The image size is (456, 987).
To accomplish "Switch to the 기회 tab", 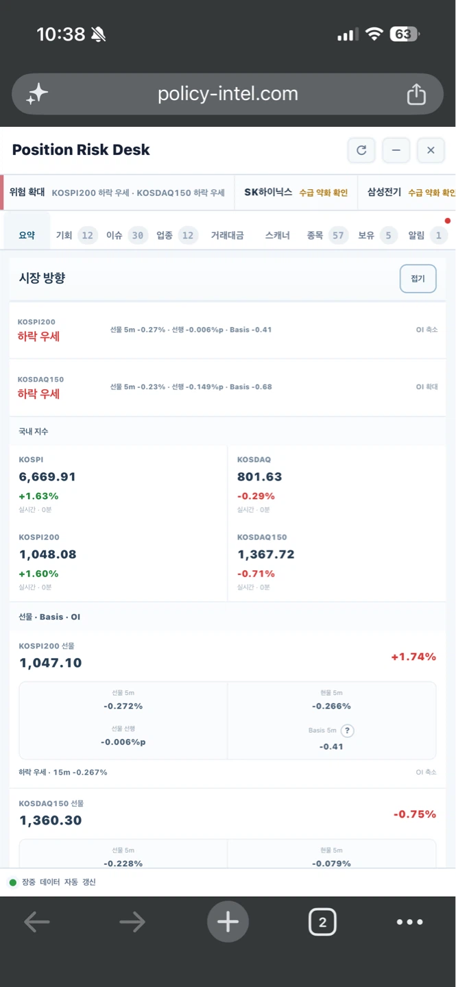I will click(75, 235).
